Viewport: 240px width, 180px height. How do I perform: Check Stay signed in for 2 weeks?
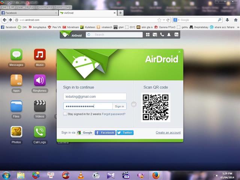65,114
